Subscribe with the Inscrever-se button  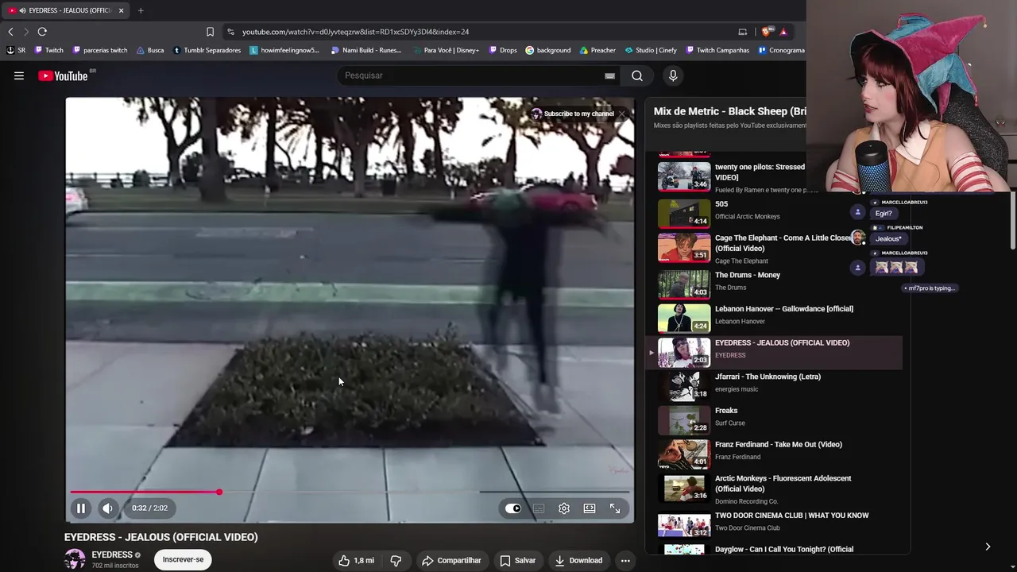coord(183,559)
